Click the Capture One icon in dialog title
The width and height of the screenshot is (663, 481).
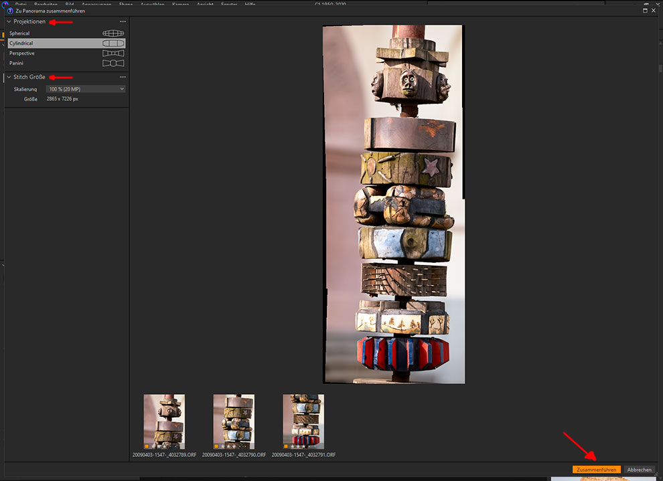(x=10, y=11)
